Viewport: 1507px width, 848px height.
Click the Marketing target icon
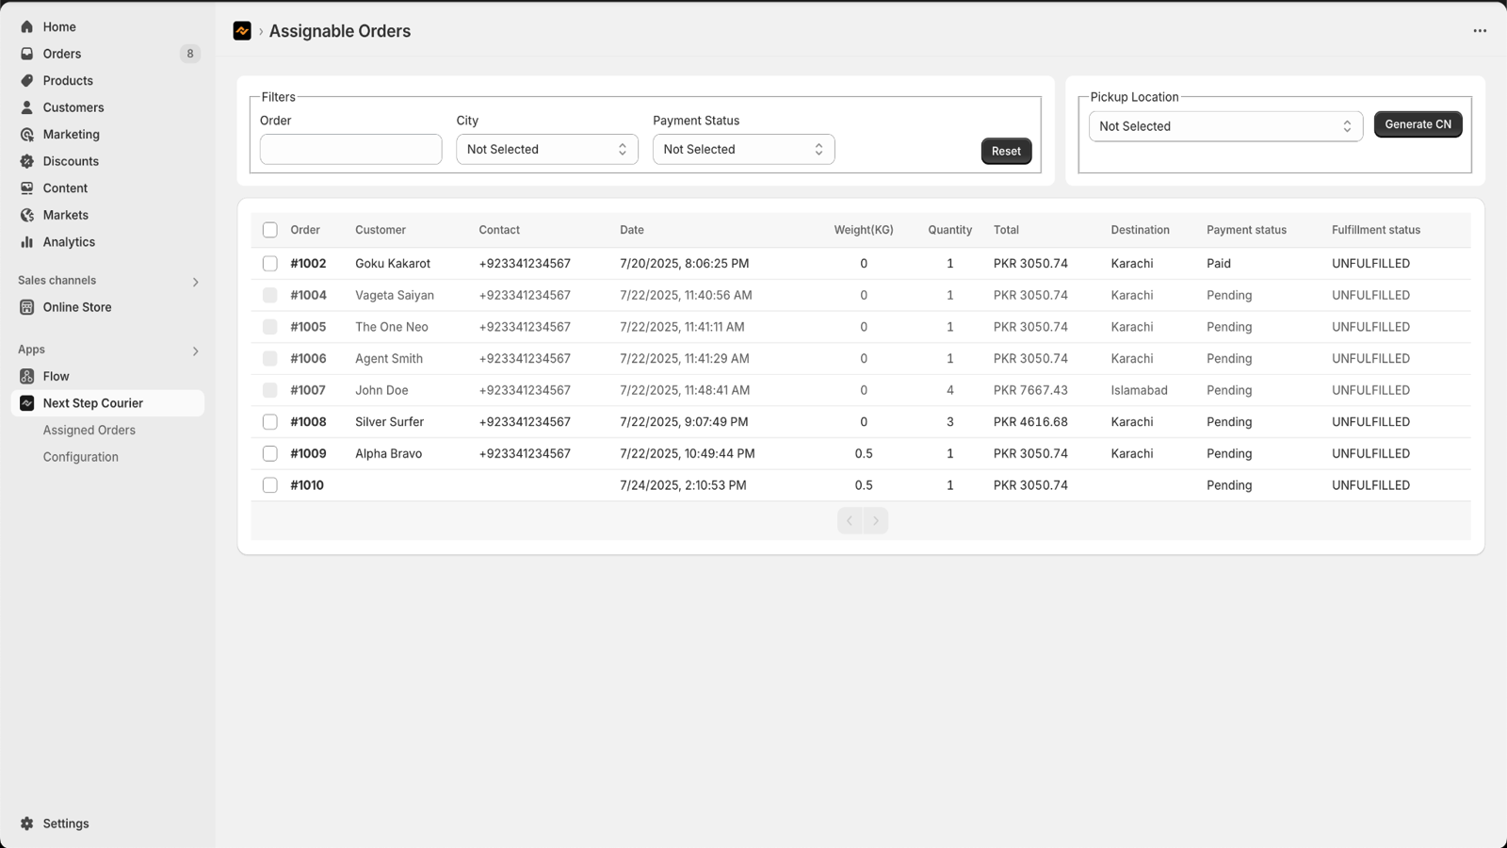26,134
